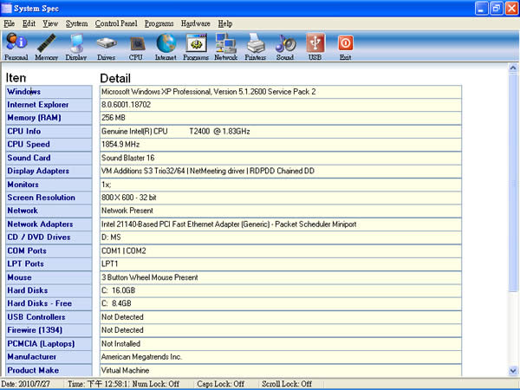
Task: Open the Personal info toolbar icon
Action: (16, 47)
